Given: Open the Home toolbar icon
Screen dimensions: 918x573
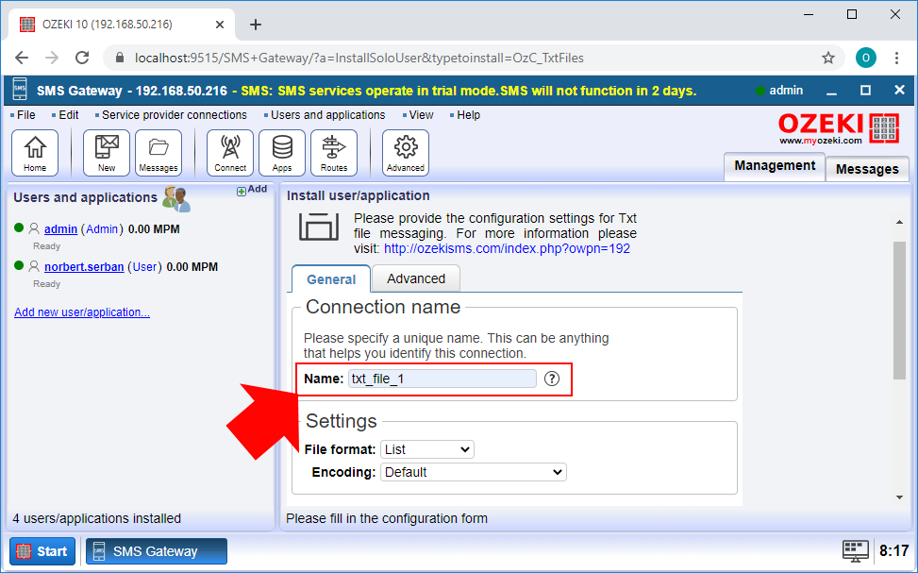Looking at the screenshot, I should [35, 153].
